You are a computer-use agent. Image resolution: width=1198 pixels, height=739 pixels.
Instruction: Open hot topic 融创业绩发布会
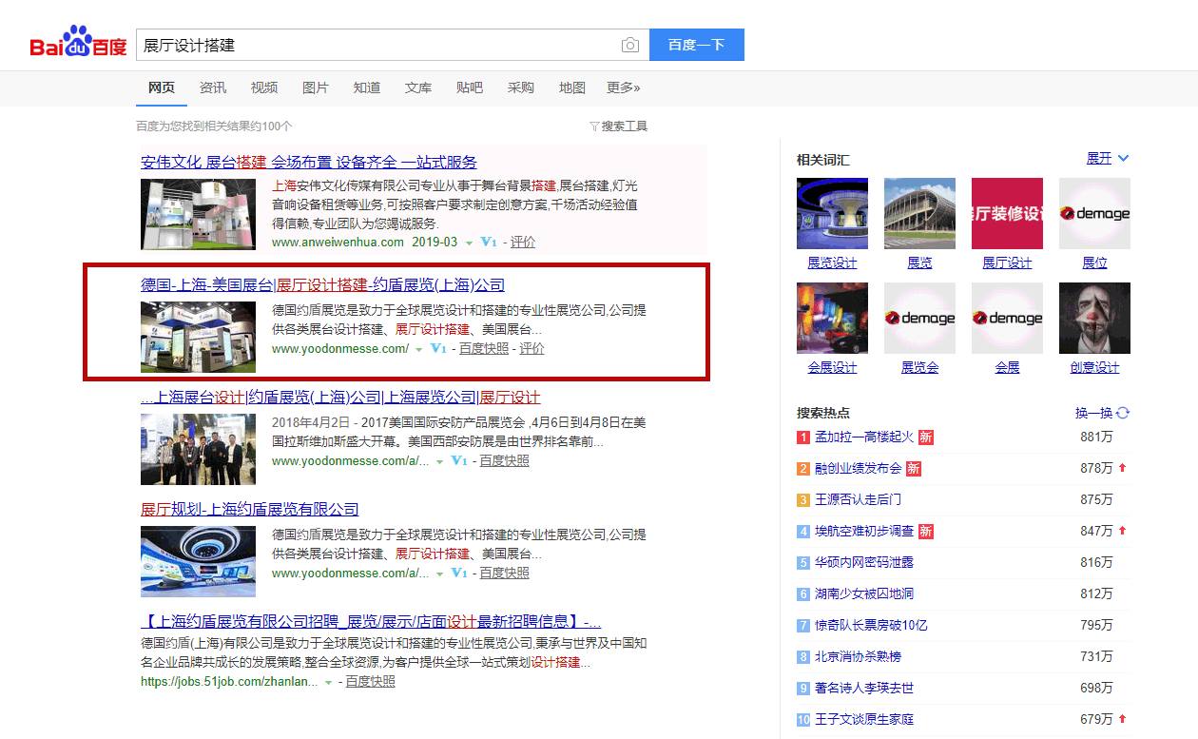(858, 468)
